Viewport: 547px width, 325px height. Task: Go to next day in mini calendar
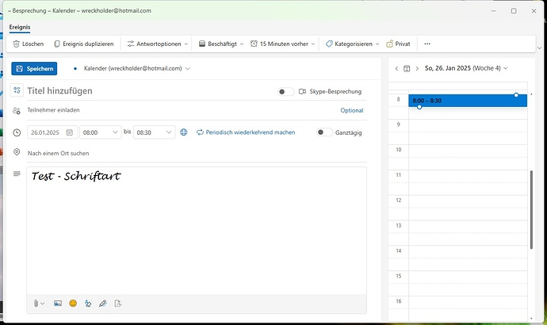417,69
